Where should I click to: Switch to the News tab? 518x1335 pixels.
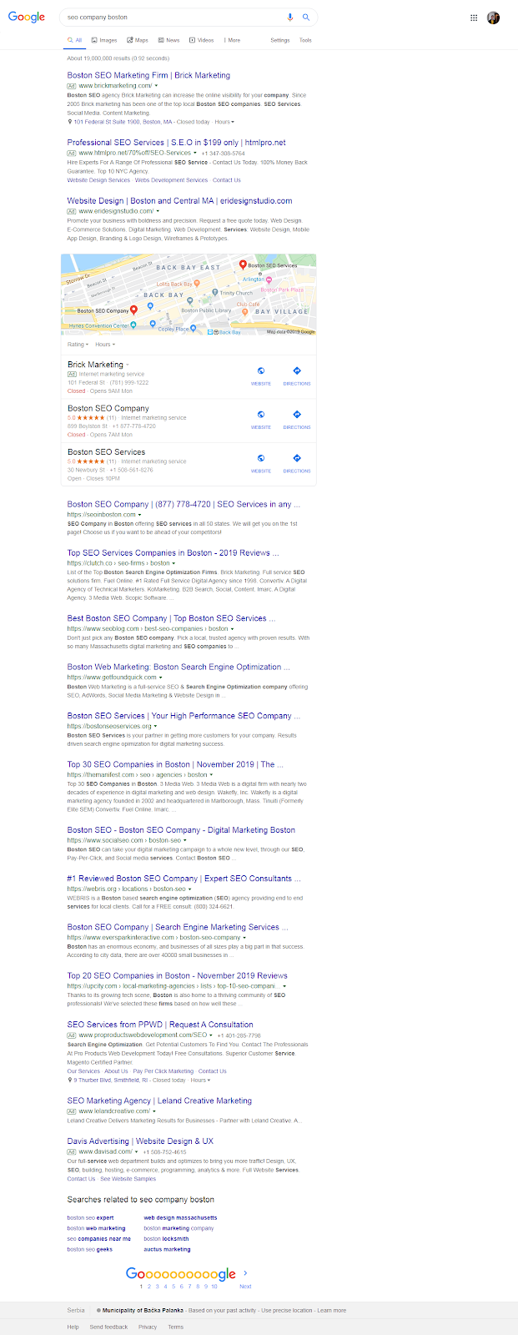coord(168,40)
